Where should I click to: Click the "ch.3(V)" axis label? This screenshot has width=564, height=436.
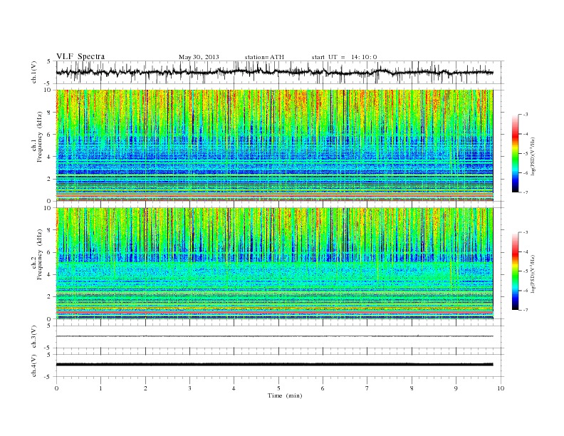click(34, 337)
